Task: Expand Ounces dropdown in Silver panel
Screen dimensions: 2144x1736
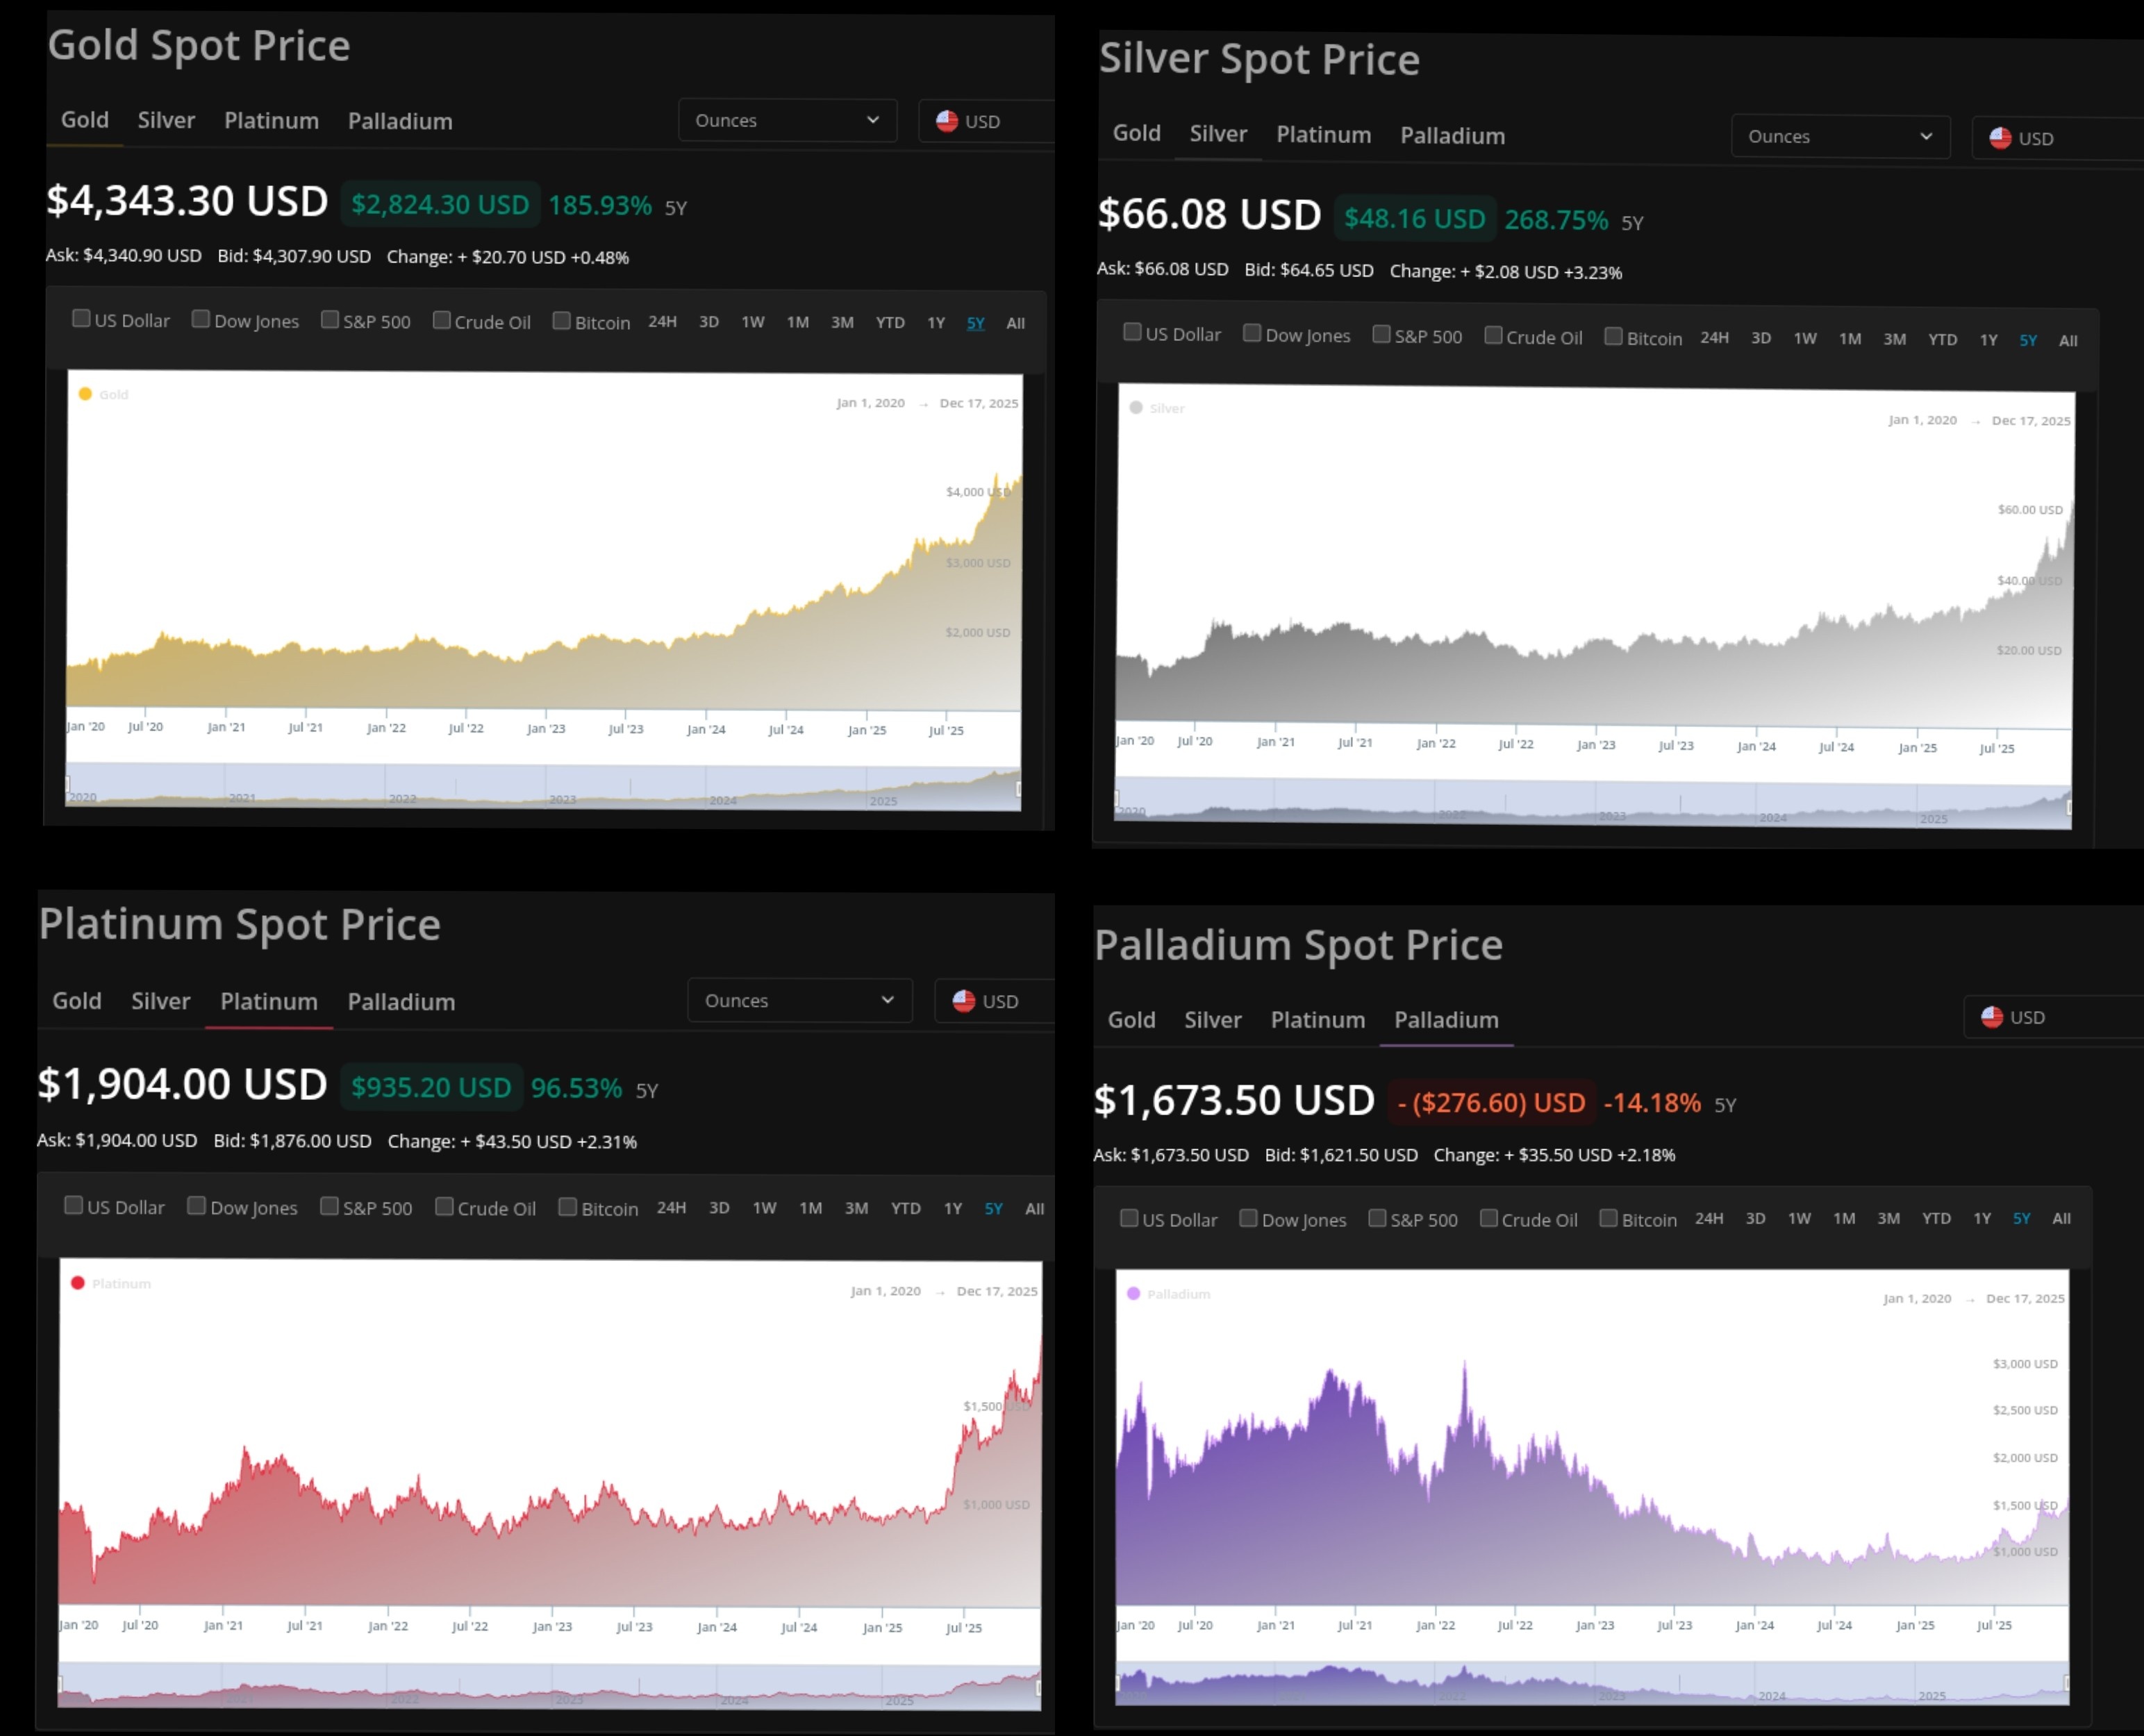Action: [1840, 137]
